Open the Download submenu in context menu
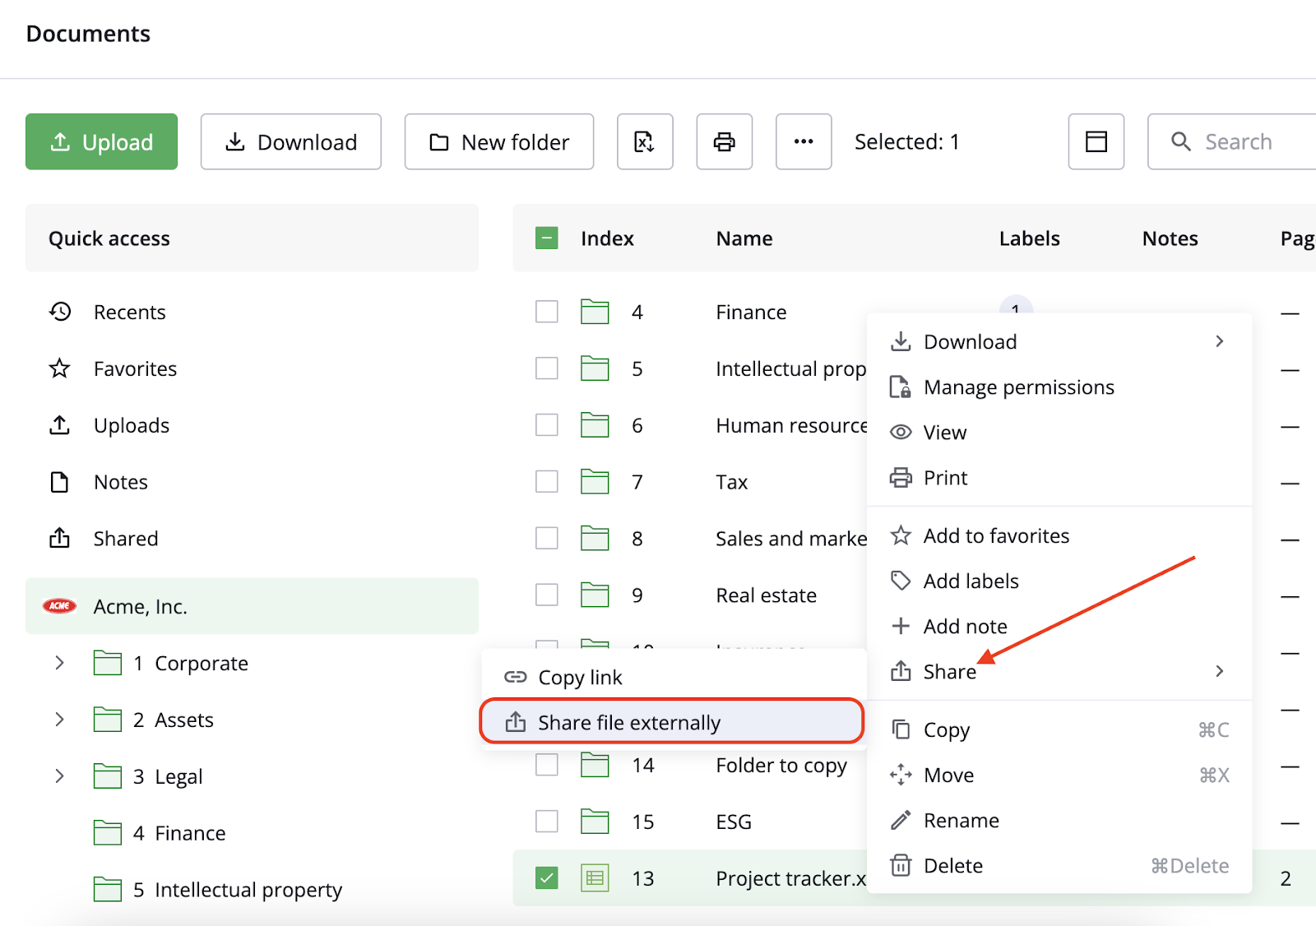Viewport: 1316px width, 926px height. click(1059, 341)
